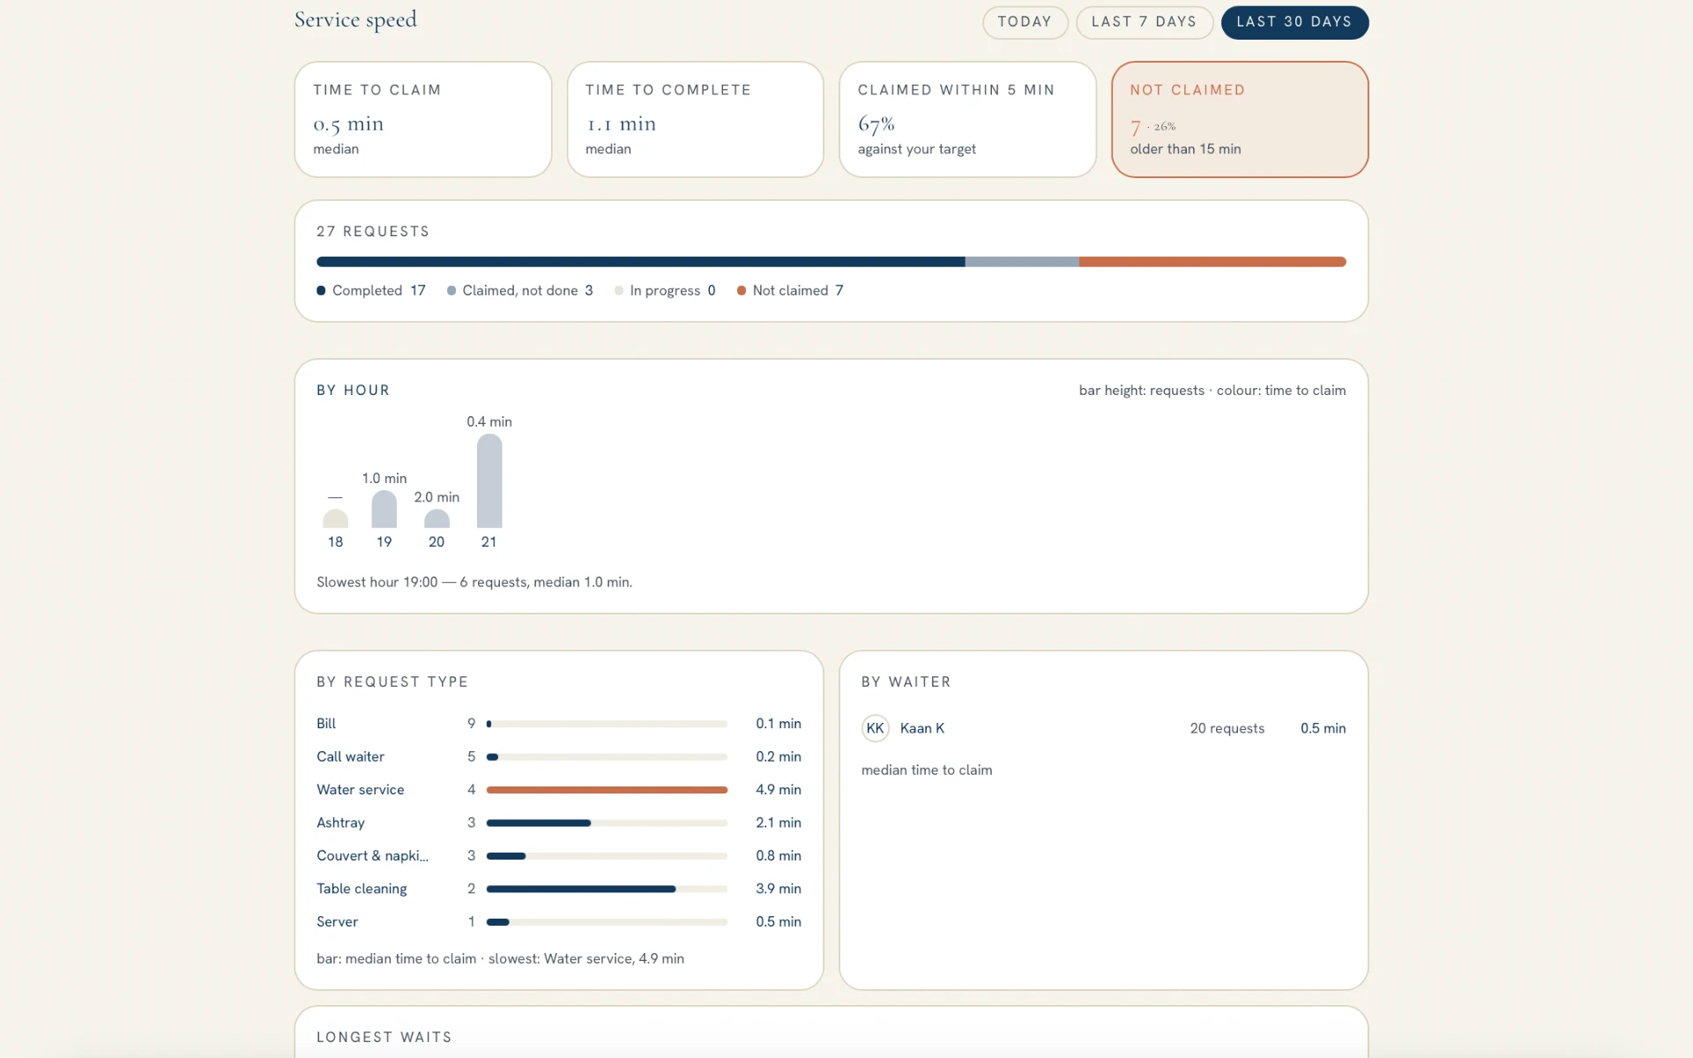Select the Ashtray request row
Image resolution: width=1693 pixels, height=1058 pixels.
click(x=559, y=823)
